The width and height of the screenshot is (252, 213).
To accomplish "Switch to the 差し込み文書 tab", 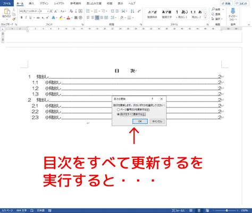I will [x=94, y=3].
